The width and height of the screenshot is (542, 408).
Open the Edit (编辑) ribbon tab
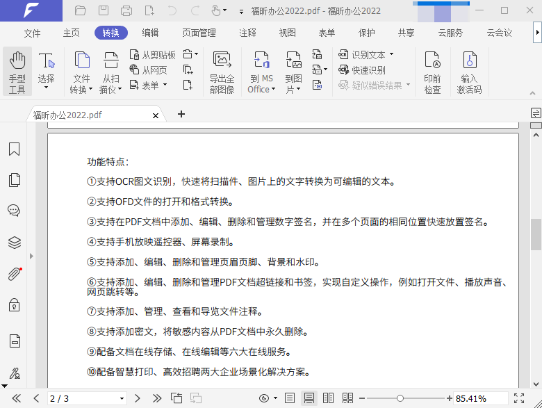(150, 33)
